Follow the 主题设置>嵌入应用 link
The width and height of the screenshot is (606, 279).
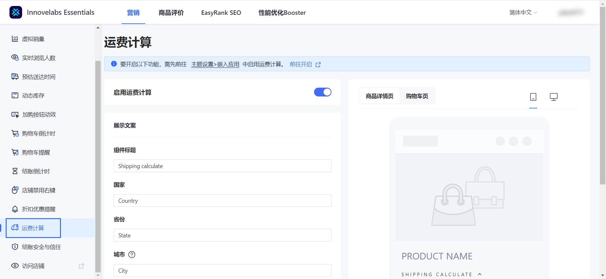pos(215,64)
